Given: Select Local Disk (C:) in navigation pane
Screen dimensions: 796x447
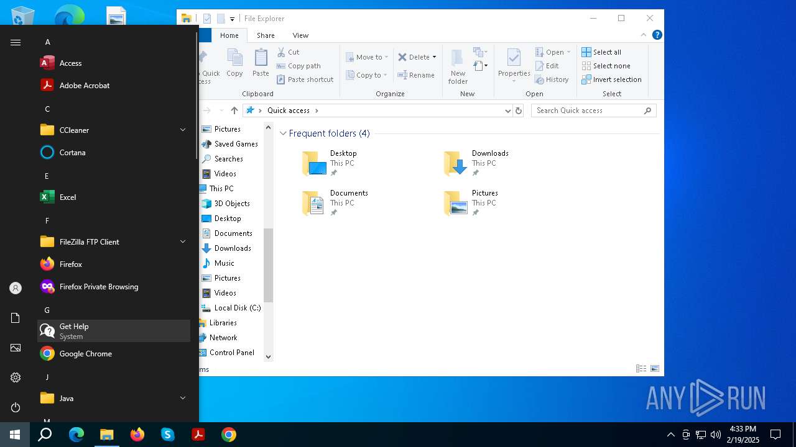Looking at the screenshot, I should (231, 308).
